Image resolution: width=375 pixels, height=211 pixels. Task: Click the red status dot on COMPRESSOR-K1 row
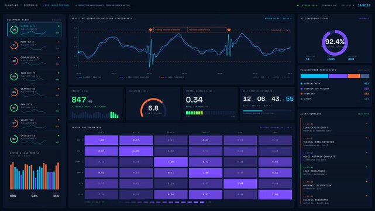click(59, 57)
